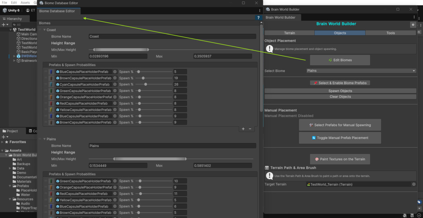Image resolution: width=423 pixels, height=218 pixels.
Task: Collapse the Resources folder
Action: click(10, 199)
